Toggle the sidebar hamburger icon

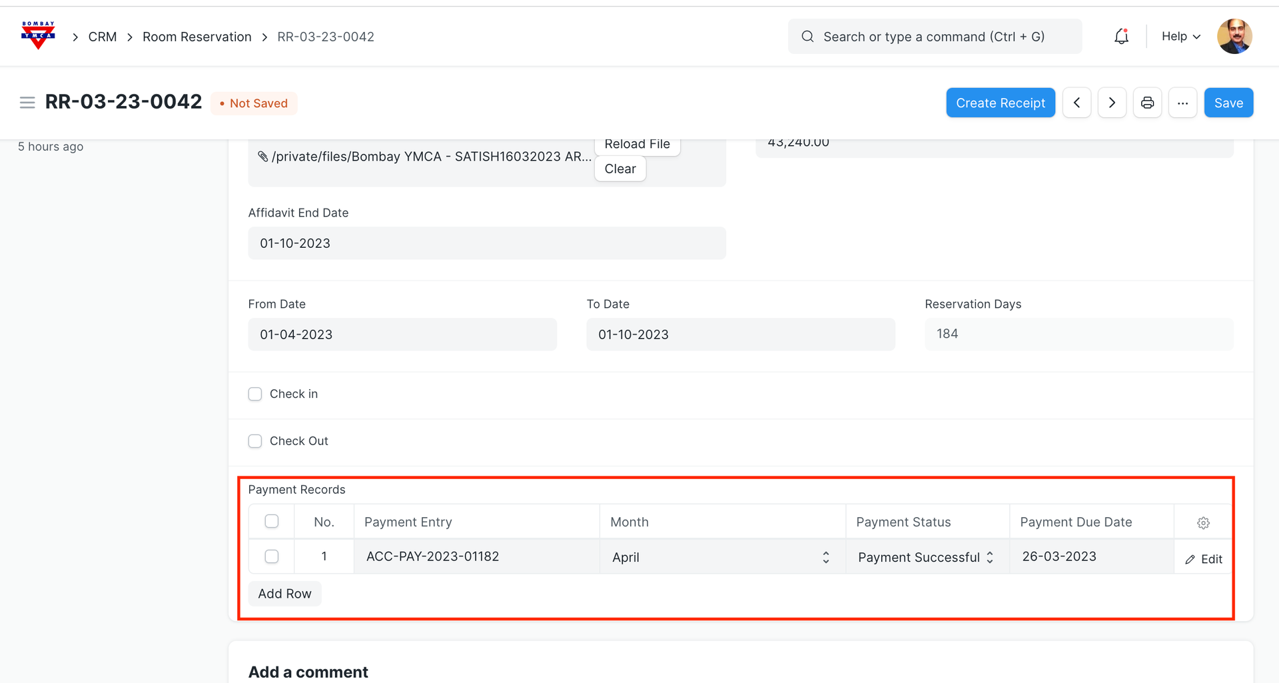[27, 103]
